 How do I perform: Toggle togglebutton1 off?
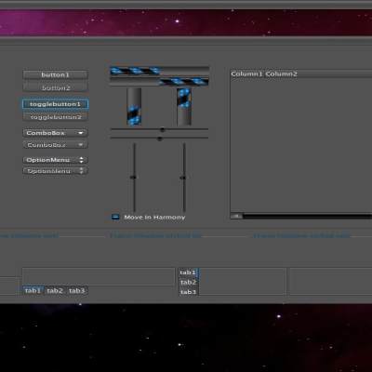[55, 104]
